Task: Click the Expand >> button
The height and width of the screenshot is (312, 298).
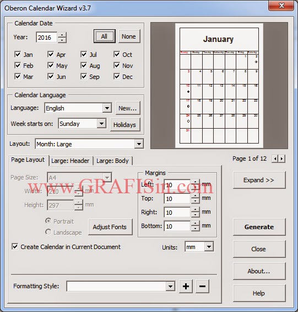Action: pyautogui.click(x=259, y=180)
